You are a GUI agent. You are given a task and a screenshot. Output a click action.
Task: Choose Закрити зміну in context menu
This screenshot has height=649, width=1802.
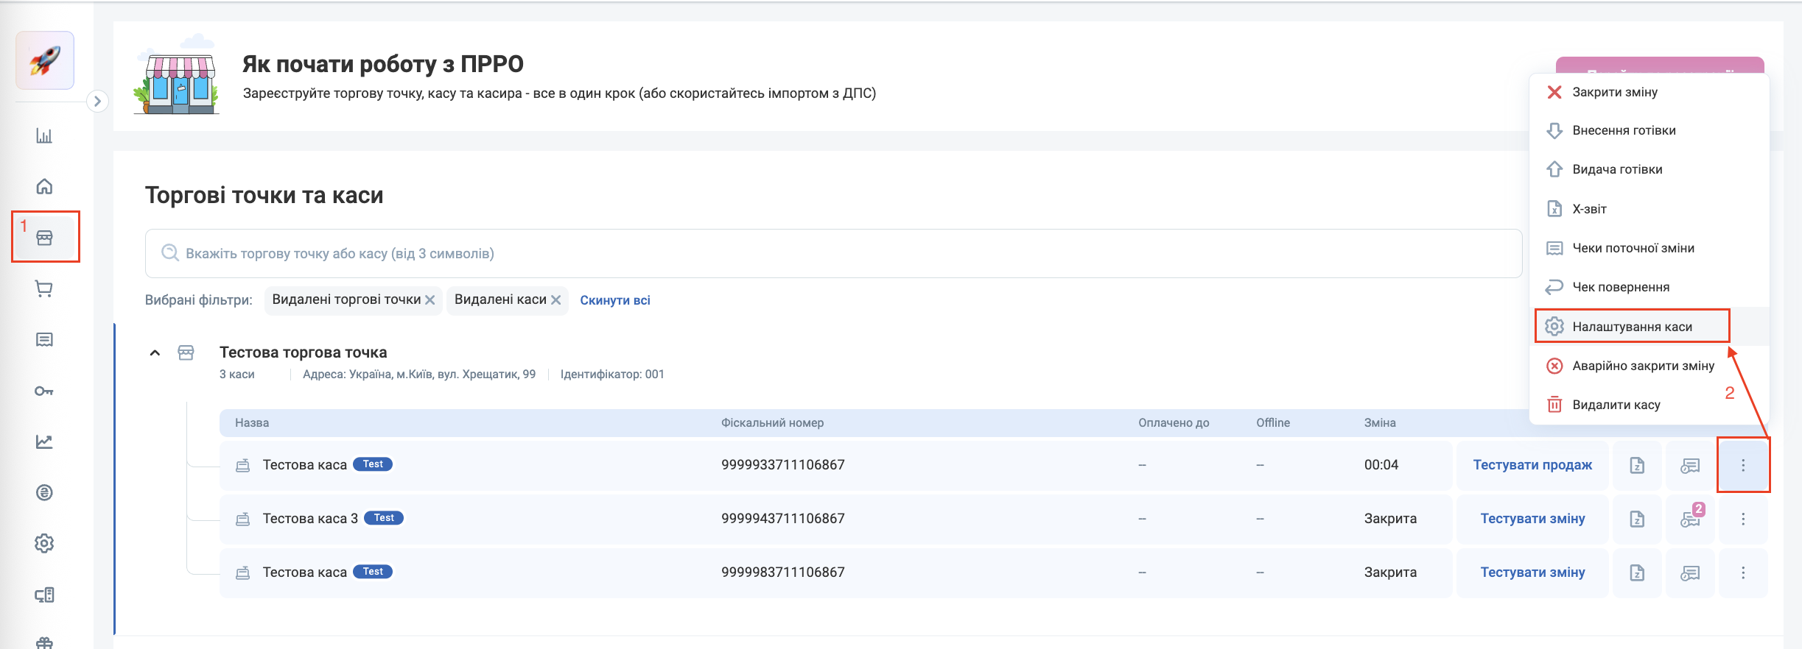(x=1614, y=92)
